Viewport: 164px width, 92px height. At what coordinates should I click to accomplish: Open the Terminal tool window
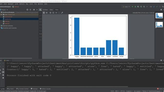point(34,89)
